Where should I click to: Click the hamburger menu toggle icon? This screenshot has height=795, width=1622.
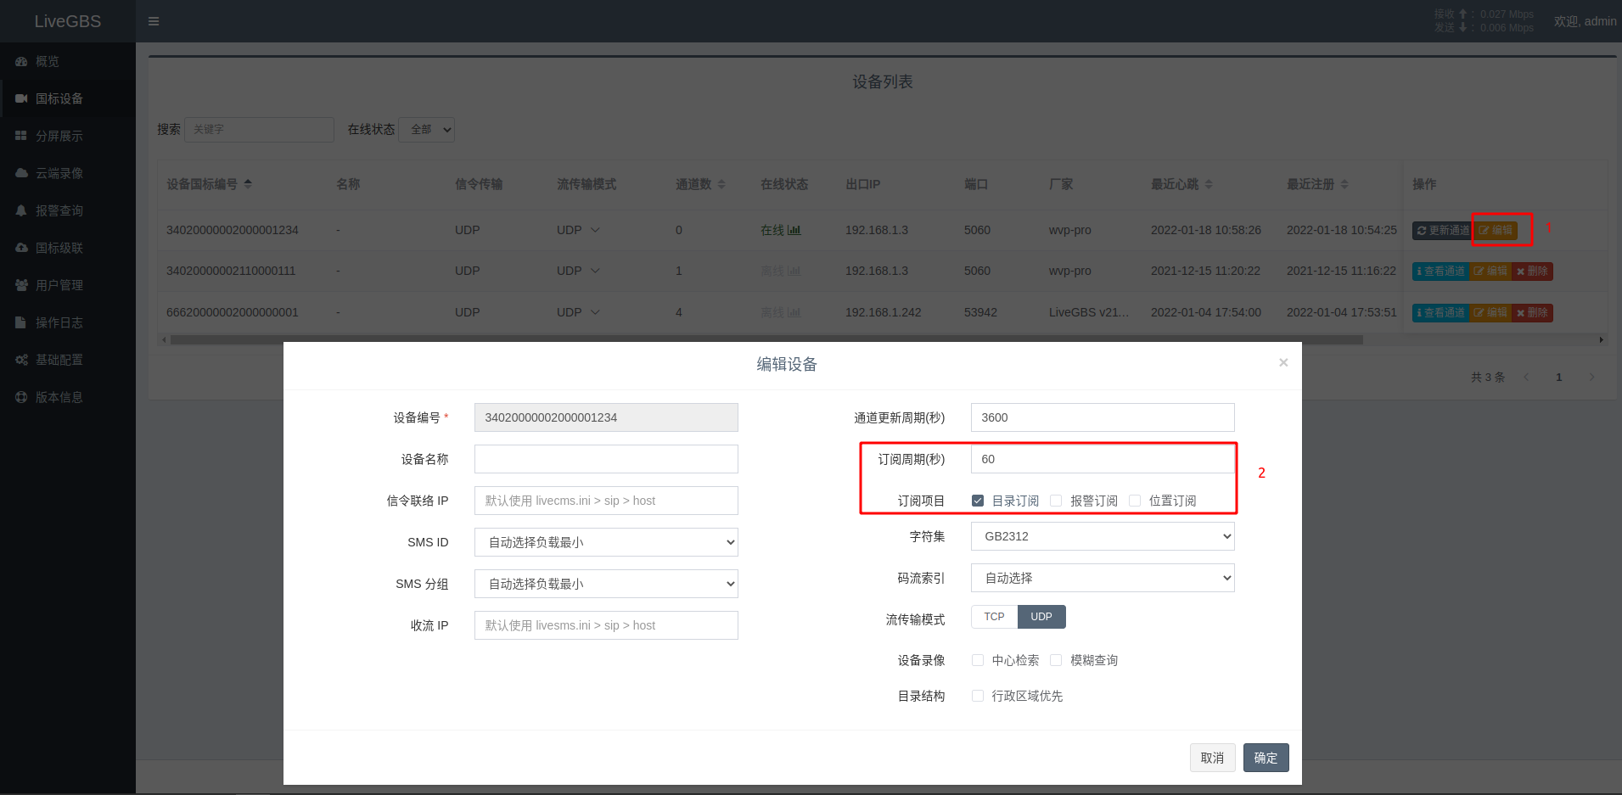154,21
